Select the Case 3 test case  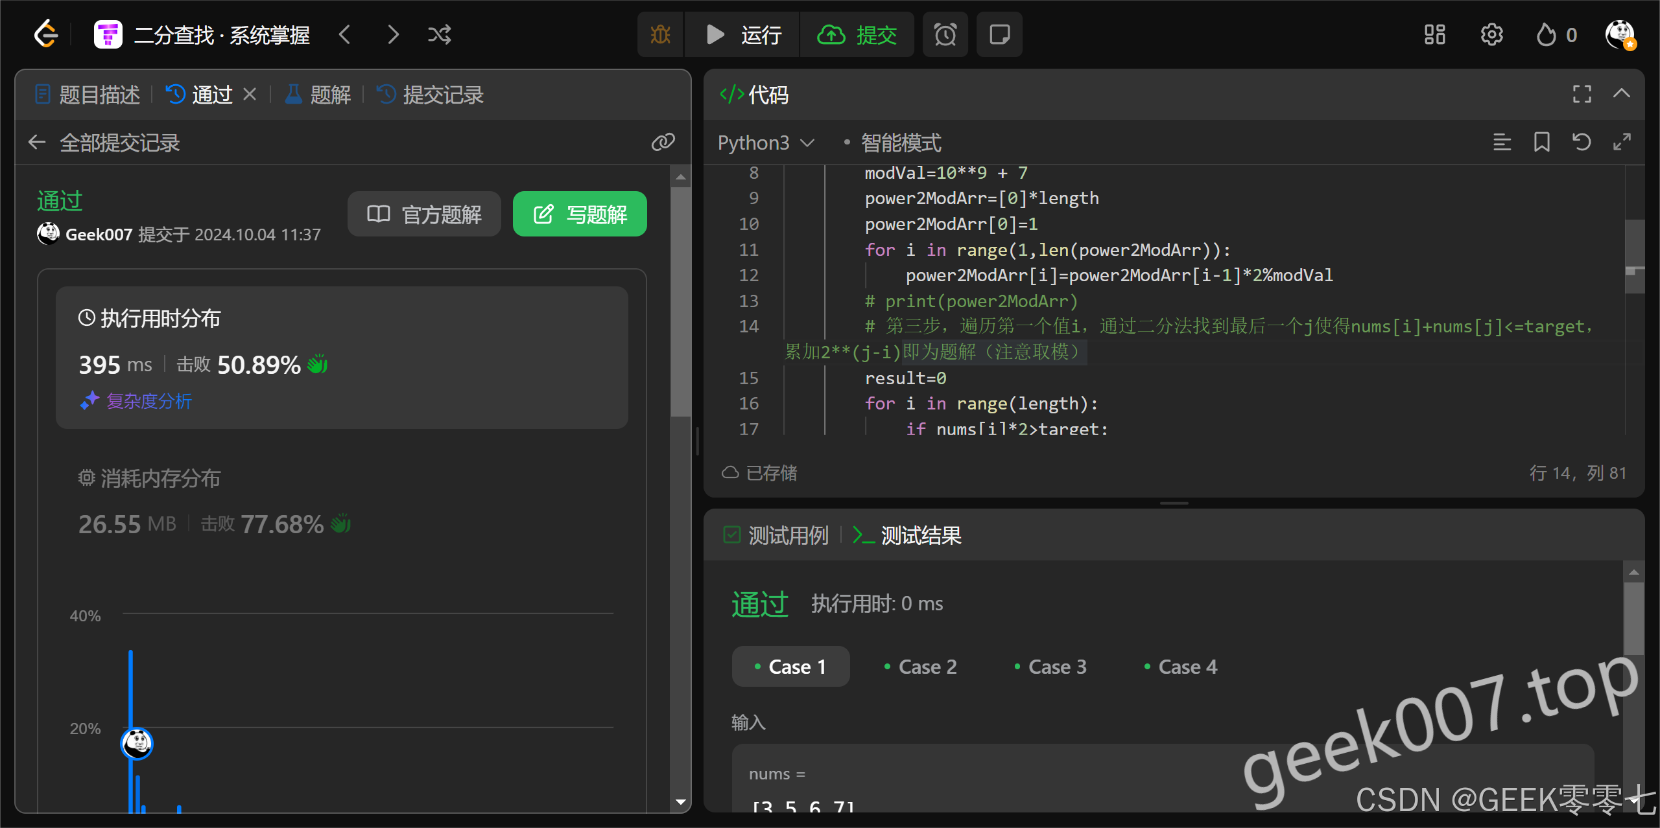point(1050,667)
